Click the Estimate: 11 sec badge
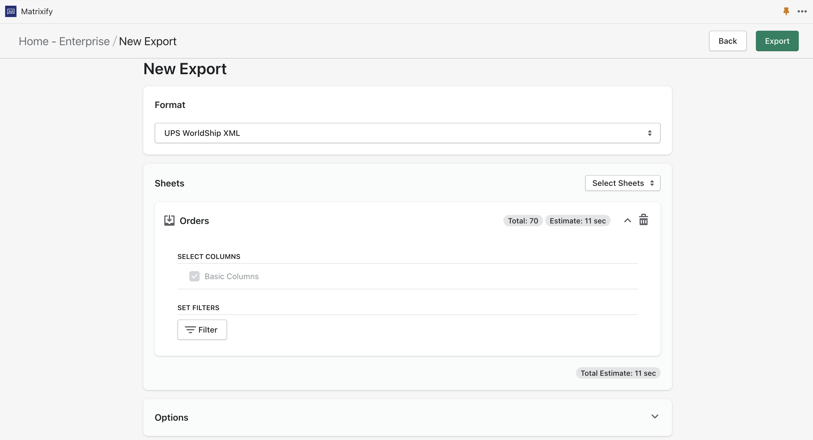 coord(578,220)
